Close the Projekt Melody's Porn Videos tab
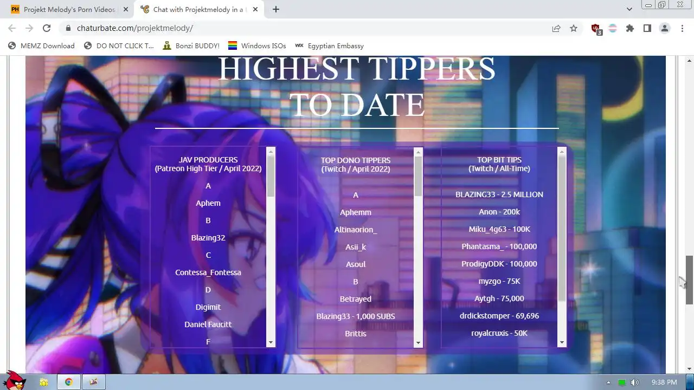Image resolution: width=694 pixels, height=390 pixels. tap(125, 9)
